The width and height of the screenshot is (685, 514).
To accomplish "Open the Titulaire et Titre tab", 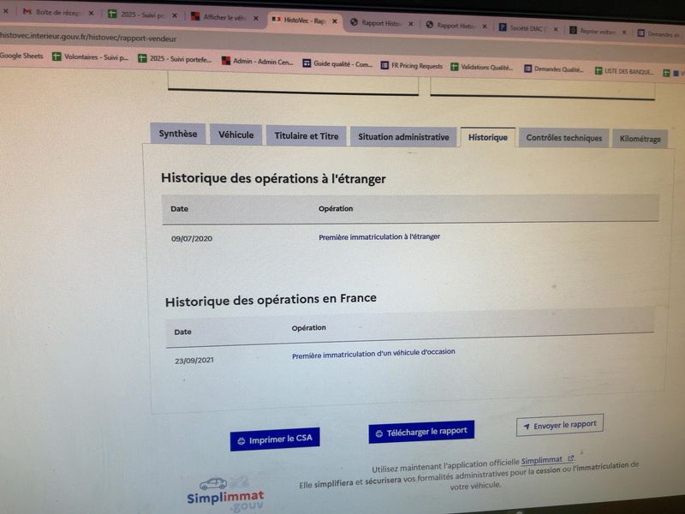I will tap(307, 136).
